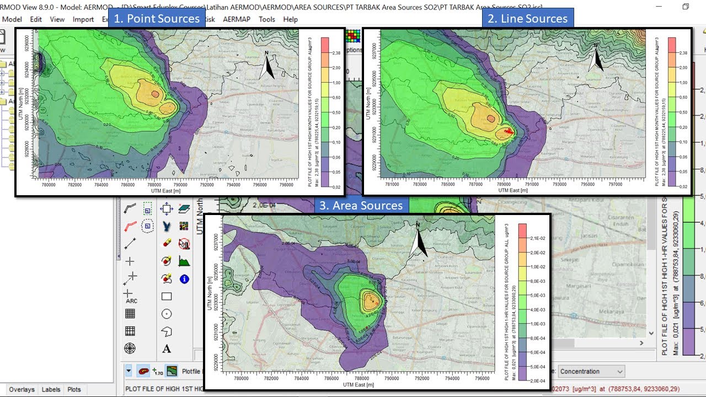Switch to the Overlays tab

22,389
